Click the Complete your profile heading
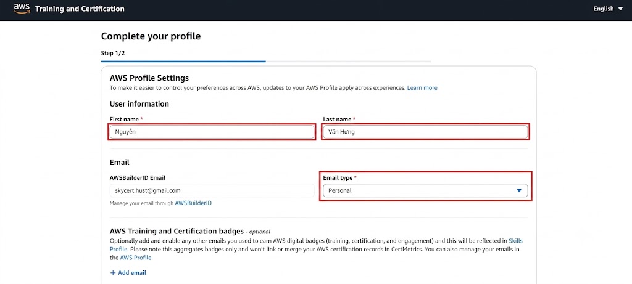Image resolution: width=632 pixels, height=284 pixels. (x=151, y=36)
